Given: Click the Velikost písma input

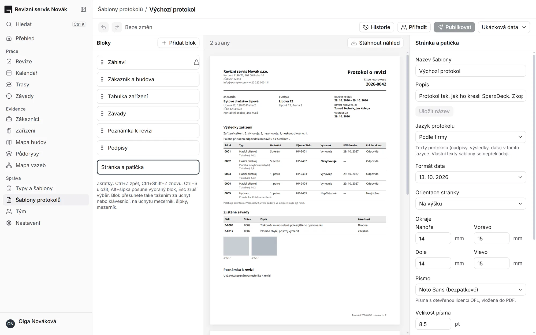Looking at the screenshot, I should point(433,324).
